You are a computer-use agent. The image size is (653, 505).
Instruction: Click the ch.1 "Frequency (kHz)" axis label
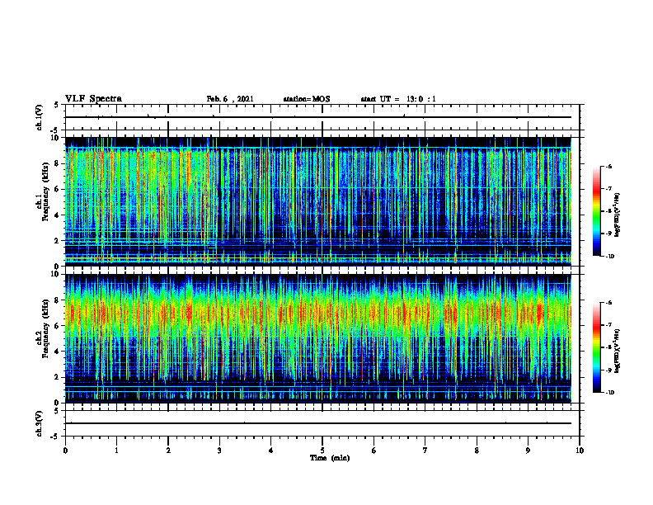(45, 191)
